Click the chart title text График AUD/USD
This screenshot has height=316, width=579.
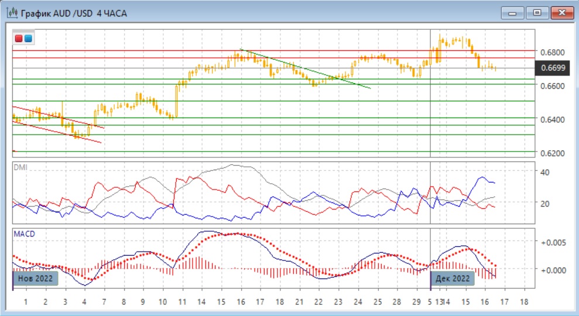53,12
